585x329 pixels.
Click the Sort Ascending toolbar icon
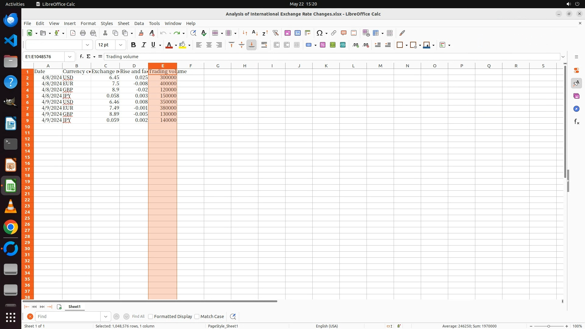(x=255, y=33)
